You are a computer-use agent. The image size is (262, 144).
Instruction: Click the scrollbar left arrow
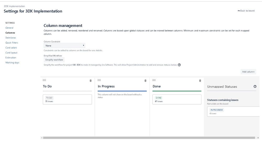42,138
